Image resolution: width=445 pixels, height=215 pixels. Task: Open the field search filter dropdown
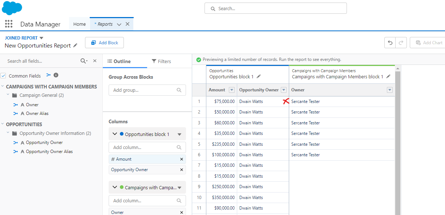click(84, 61)
